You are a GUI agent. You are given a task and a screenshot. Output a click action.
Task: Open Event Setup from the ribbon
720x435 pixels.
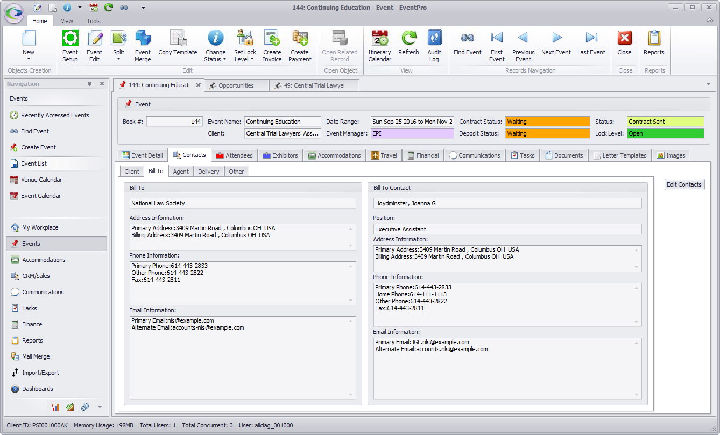[70, 46]
